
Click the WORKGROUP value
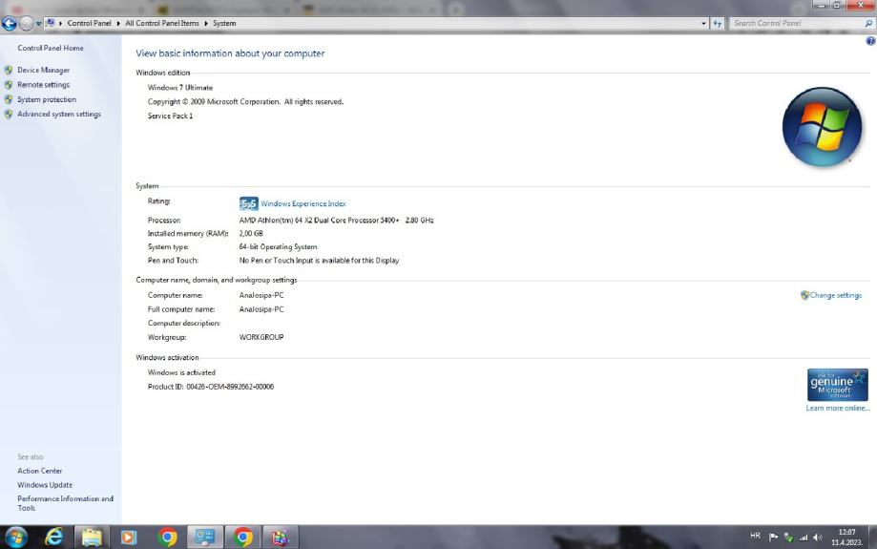(x=261, y=337)
